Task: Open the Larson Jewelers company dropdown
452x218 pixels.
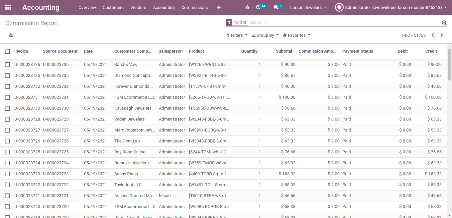Action: click(x=308, y=7)
